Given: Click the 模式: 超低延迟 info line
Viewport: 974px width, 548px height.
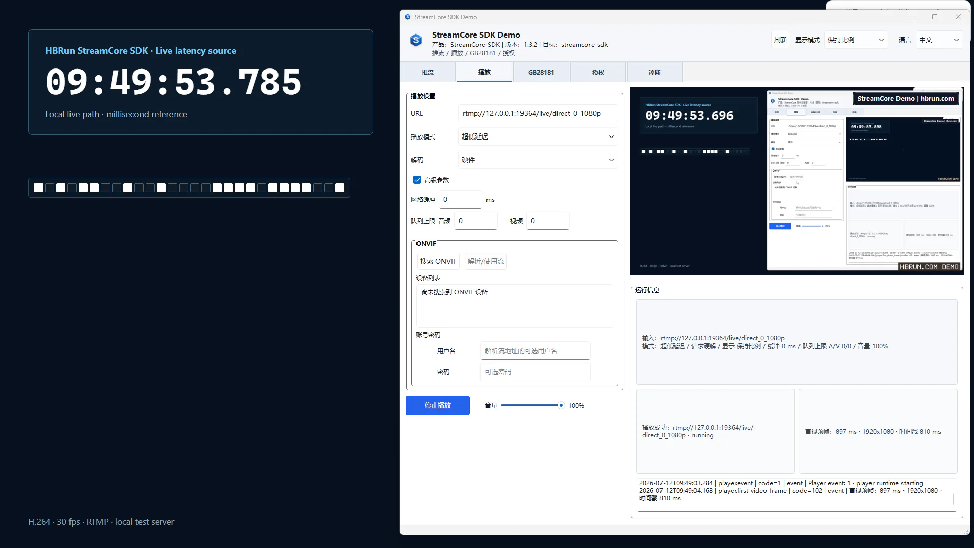Looking at the screenshot, I should coord(765,346).
